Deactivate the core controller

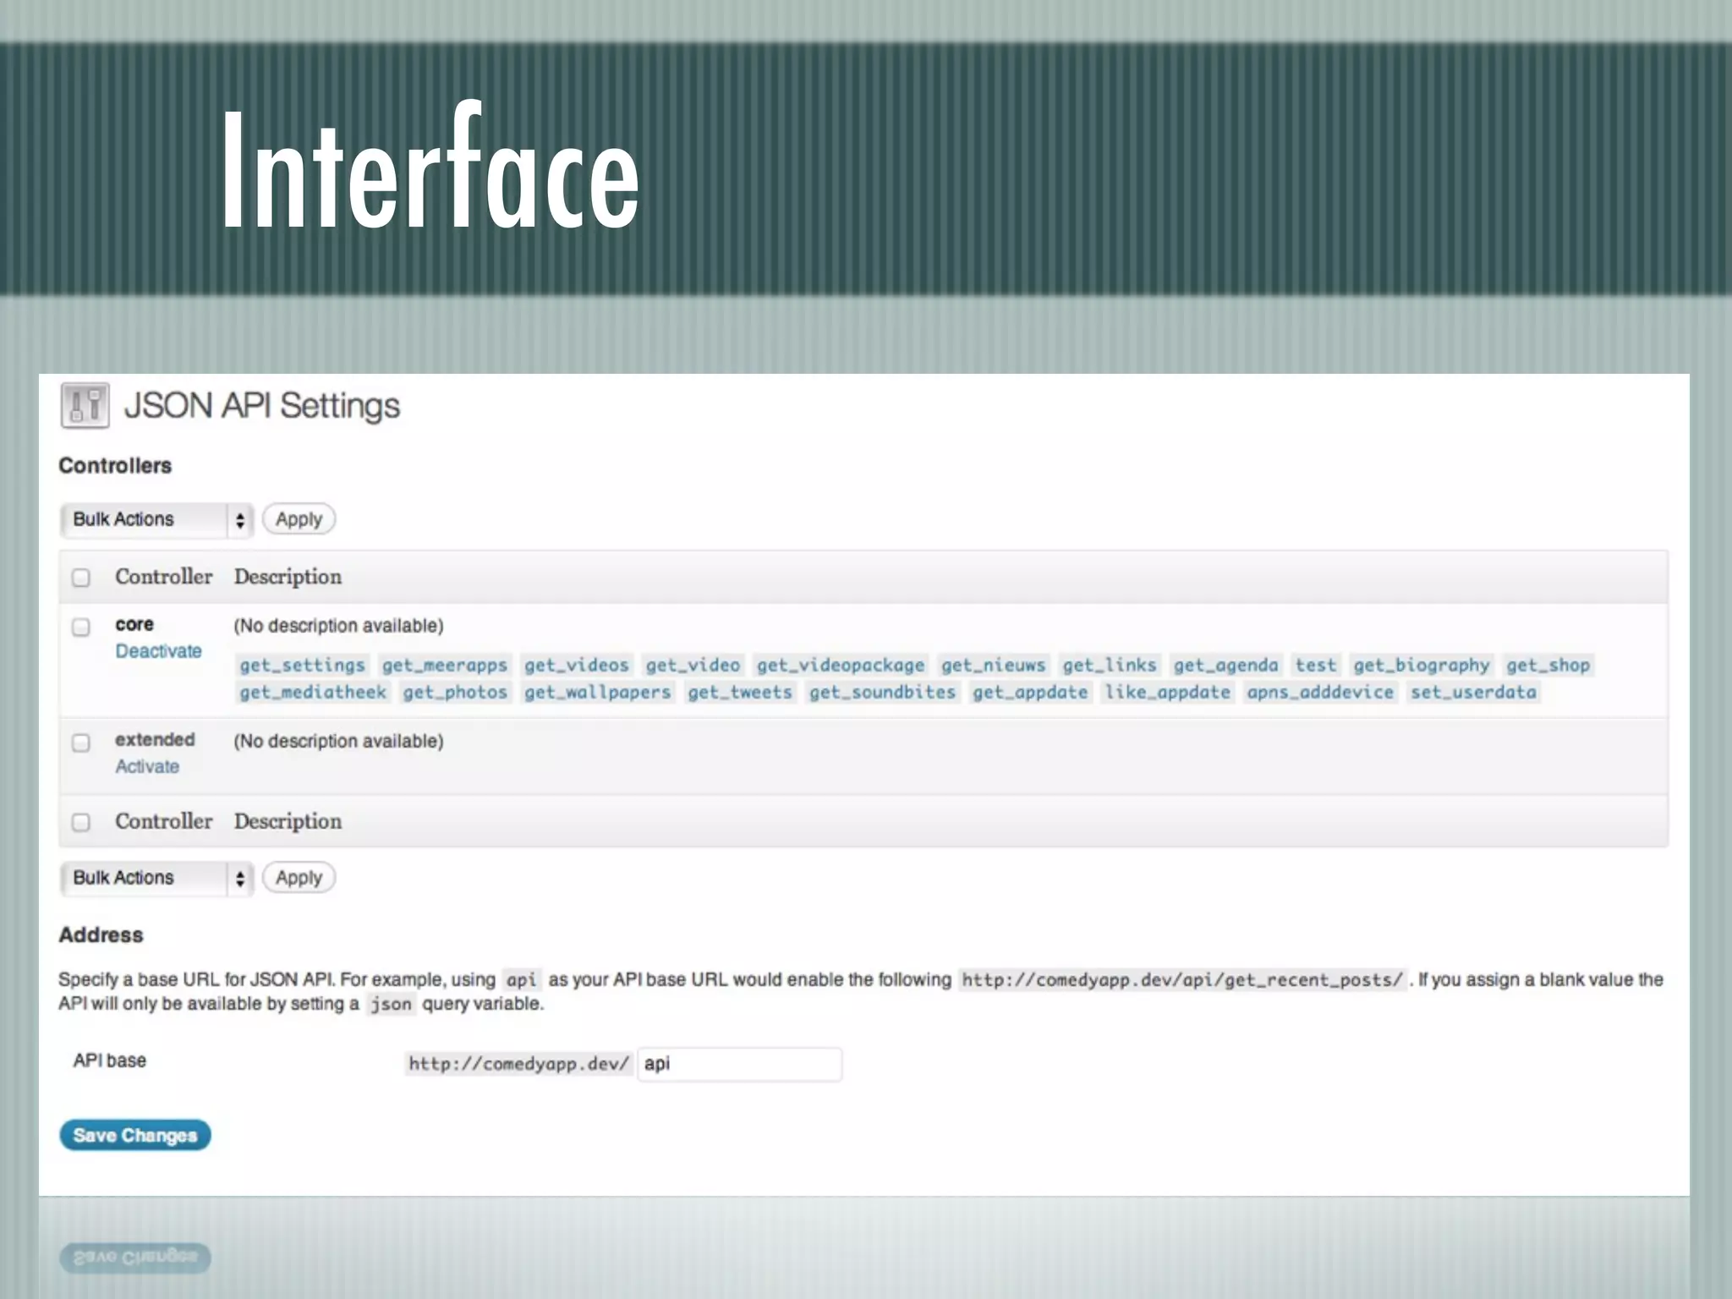pyautogui.click(x=158, y=651)
